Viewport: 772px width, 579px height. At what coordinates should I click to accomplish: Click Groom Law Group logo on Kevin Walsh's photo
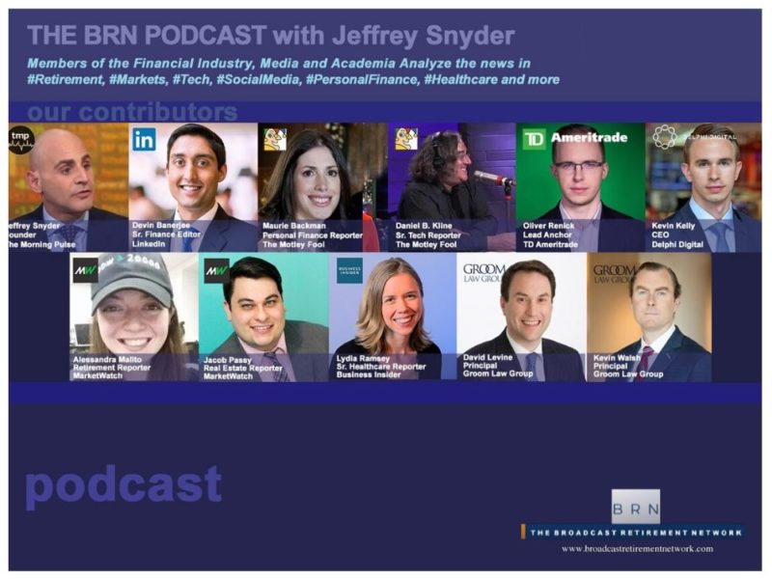[x=614, y=274]
